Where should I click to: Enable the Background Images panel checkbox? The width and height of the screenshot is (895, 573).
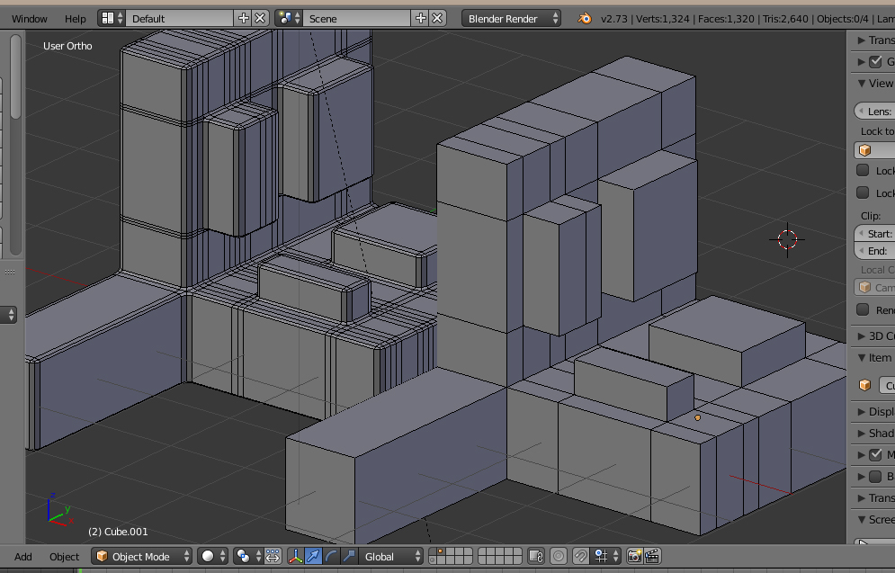pyautogui.click(x=875, y=477)
